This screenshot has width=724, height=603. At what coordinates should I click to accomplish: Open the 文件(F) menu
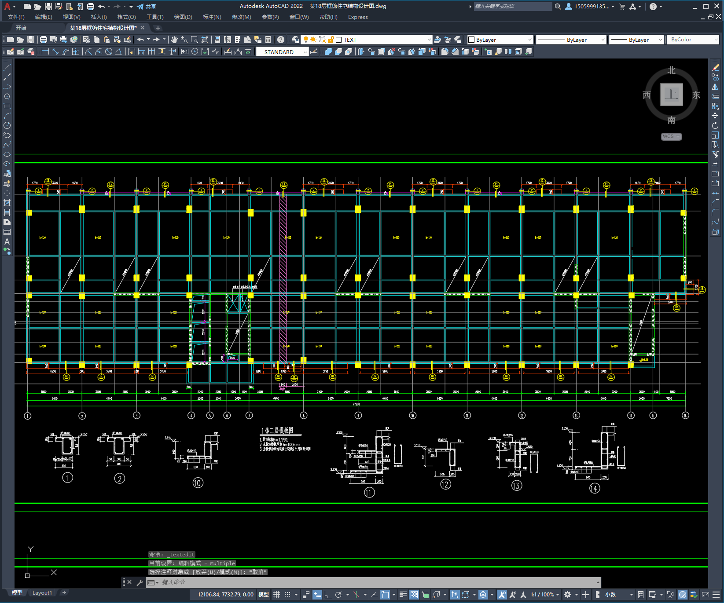click(16, 17)
